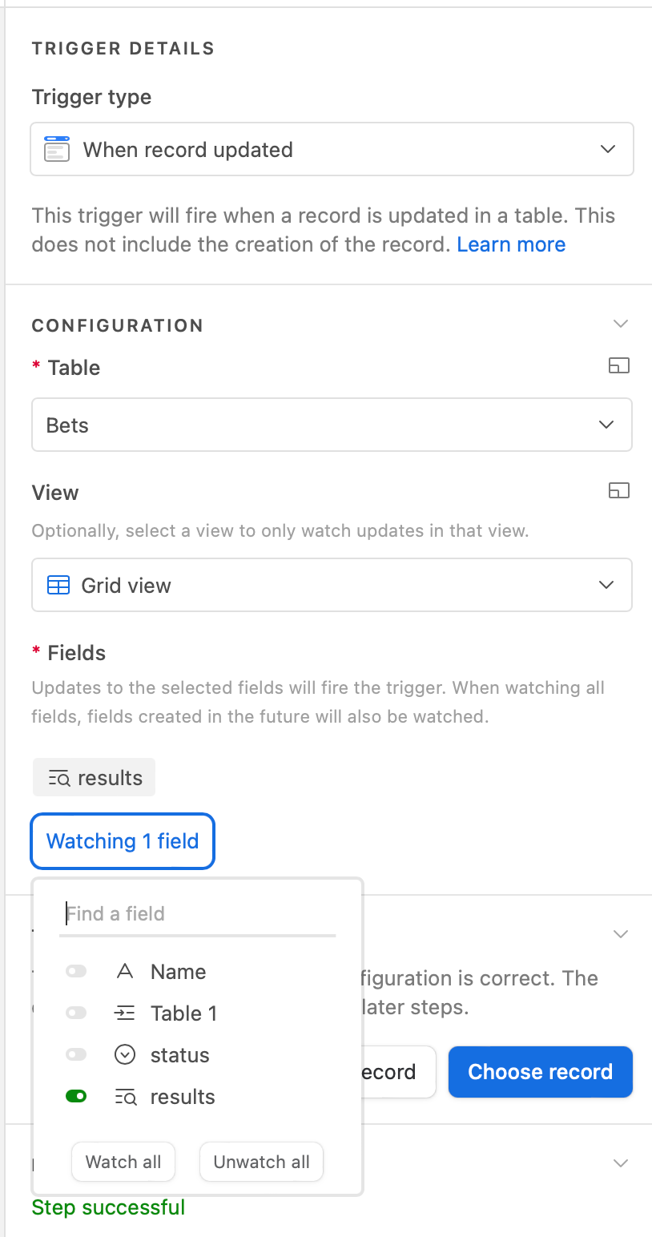652x1237 pixels.
Task: Open View preview icon beside View label
Action: [x=618, y=490]
